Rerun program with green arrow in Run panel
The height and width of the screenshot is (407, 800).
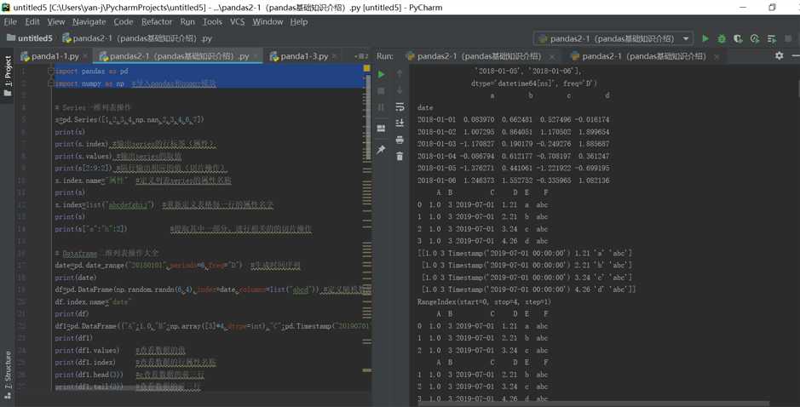tap(381, 74)
